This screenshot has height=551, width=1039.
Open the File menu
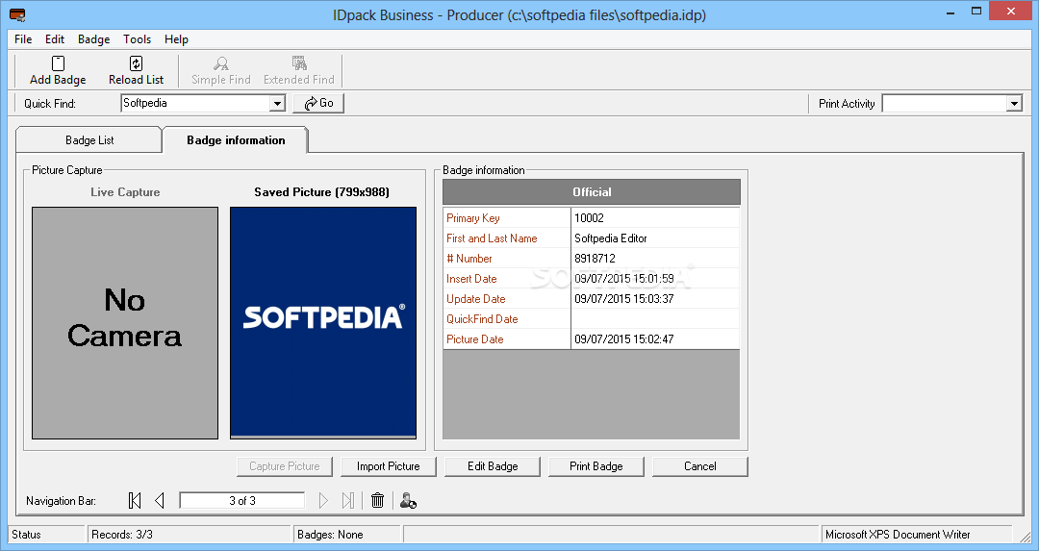point(23,39)
